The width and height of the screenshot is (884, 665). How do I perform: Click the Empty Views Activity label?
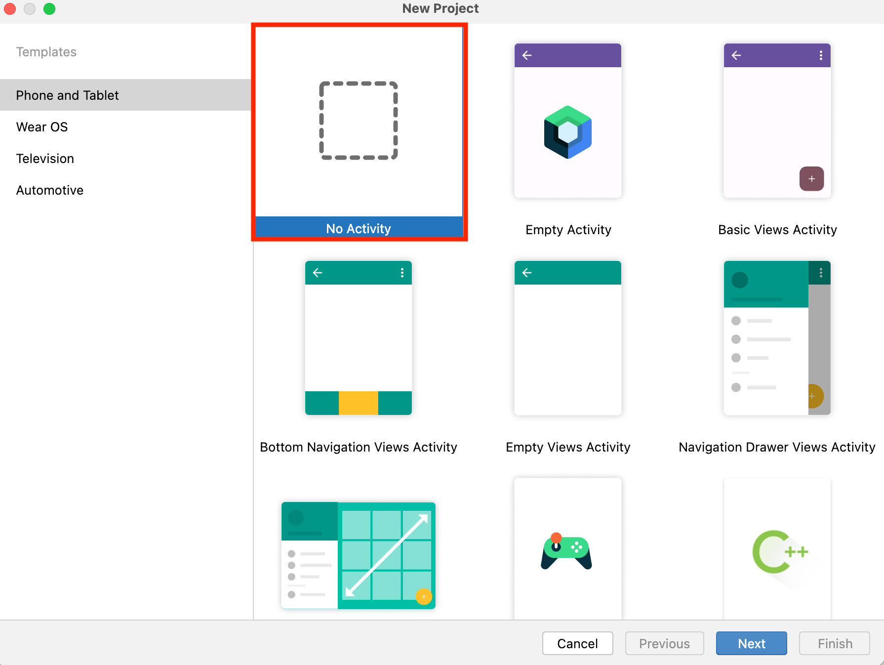(x=568, y=447)
